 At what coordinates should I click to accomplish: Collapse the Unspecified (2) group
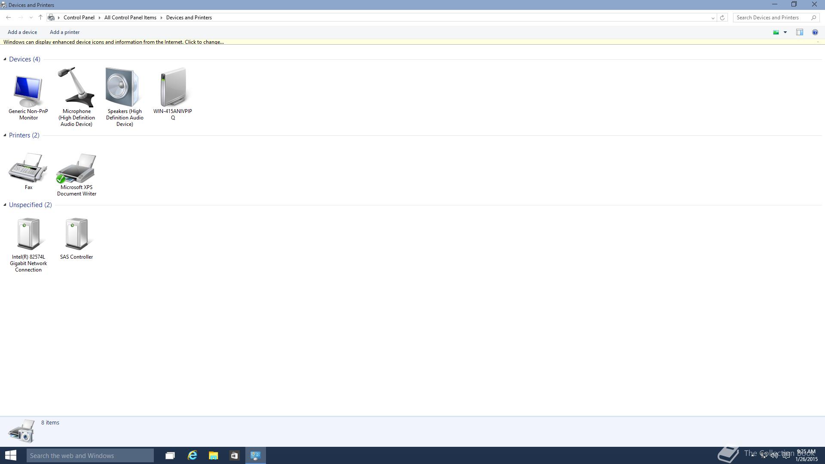pyautogui.click(x=5, y=205)
